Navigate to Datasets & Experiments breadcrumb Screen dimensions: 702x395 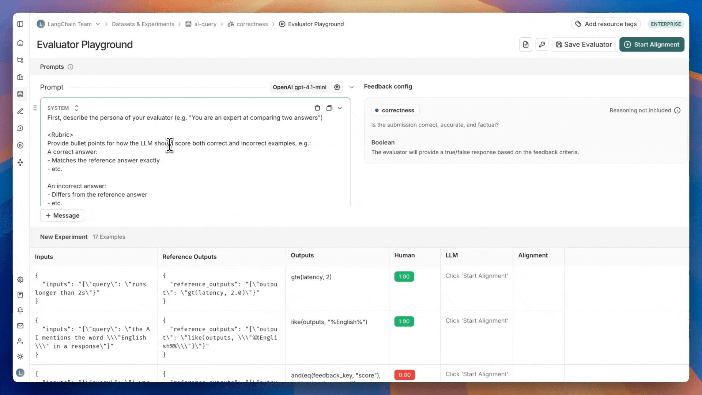tap(143, 24)
